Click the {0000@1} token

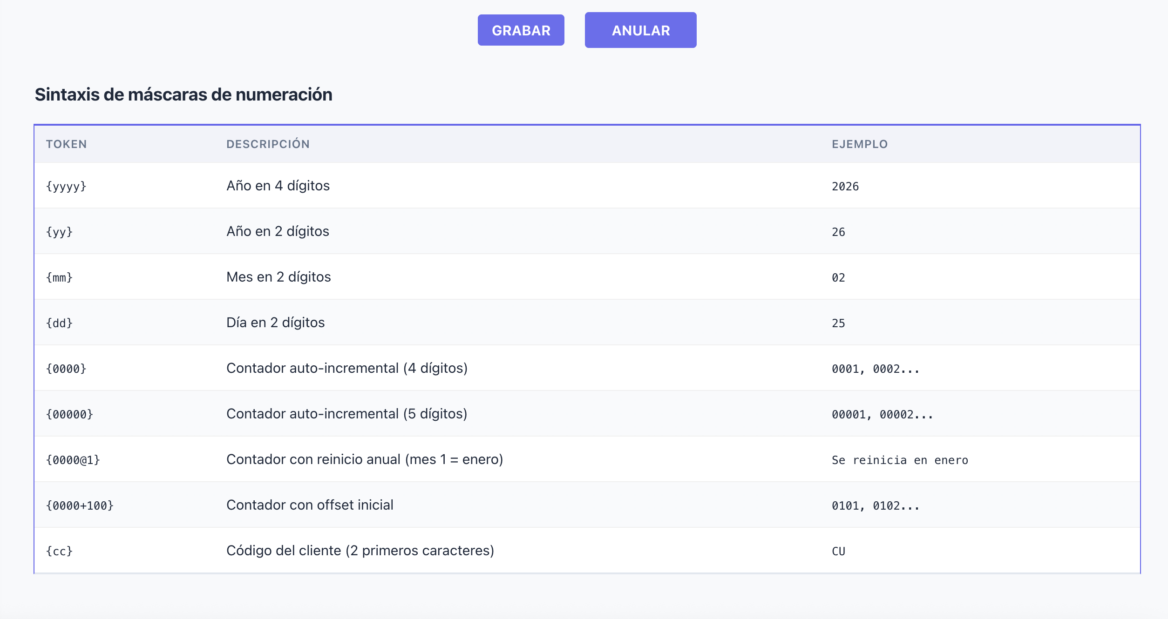click(73, 460)
